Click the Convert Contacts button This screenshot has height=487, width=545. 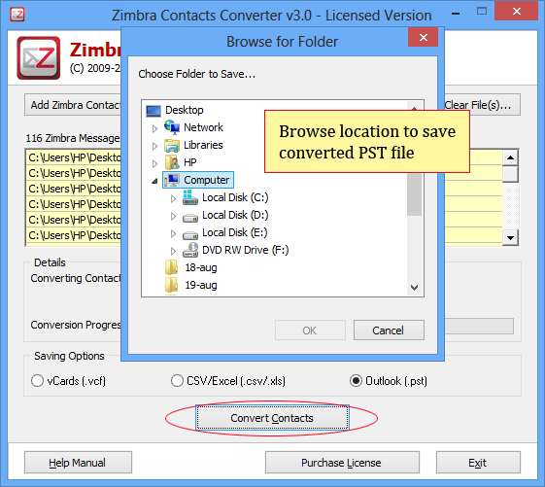click(272, 417)
